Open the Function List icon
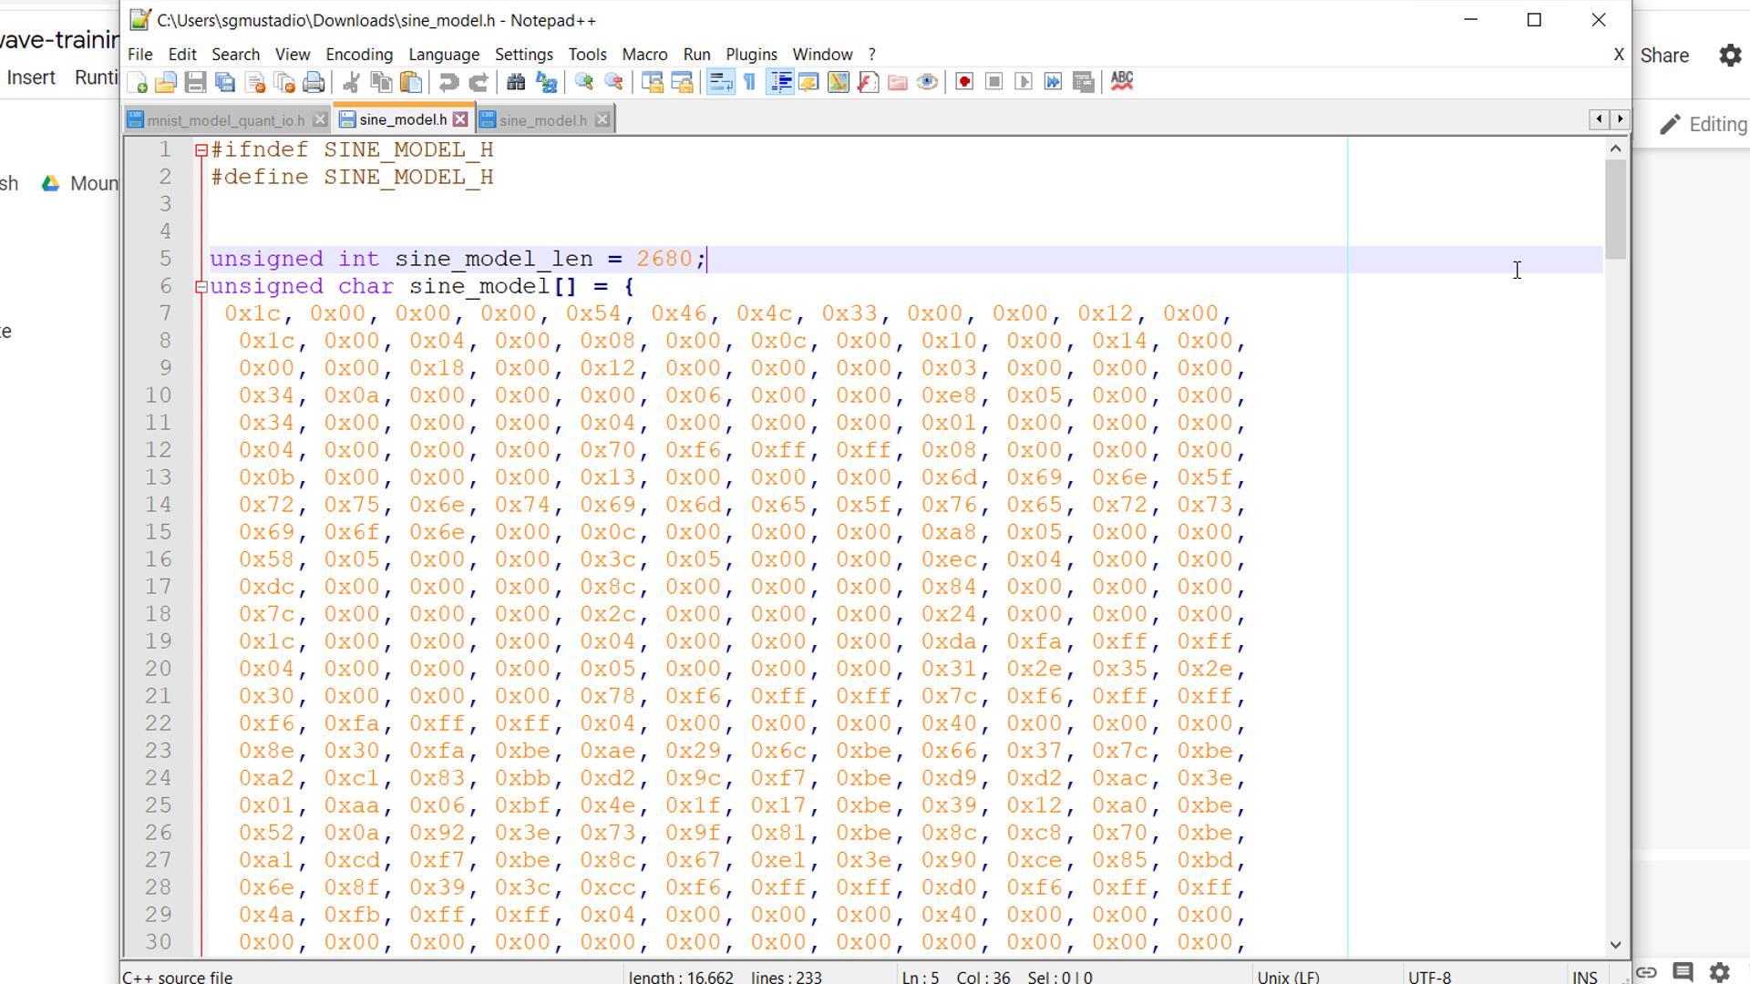Screen dimensions: 1750x984 (868, 83)
